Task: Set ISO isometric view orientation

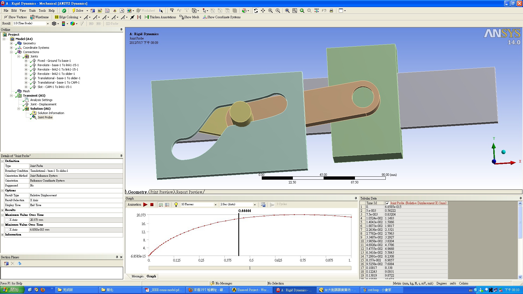Action: tap(317, 11)
